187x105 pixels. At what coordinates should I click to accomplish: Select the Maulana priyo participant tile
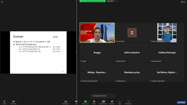click(x=132, y=72)
